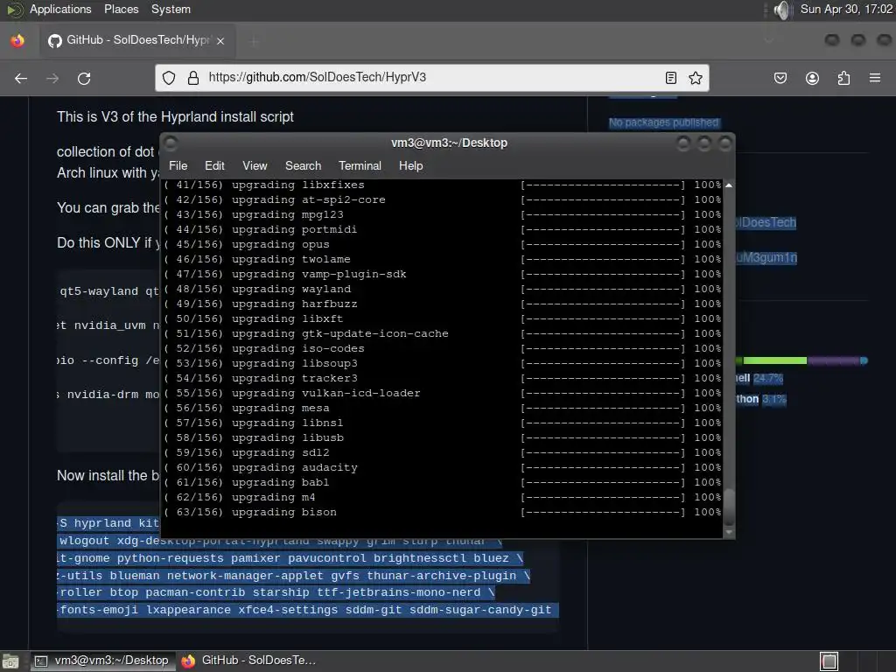Image resolution: width=896 pixels, height=672 pixels.
Task: Click the purple languages bar segment
Action: [x=834, y=360]
